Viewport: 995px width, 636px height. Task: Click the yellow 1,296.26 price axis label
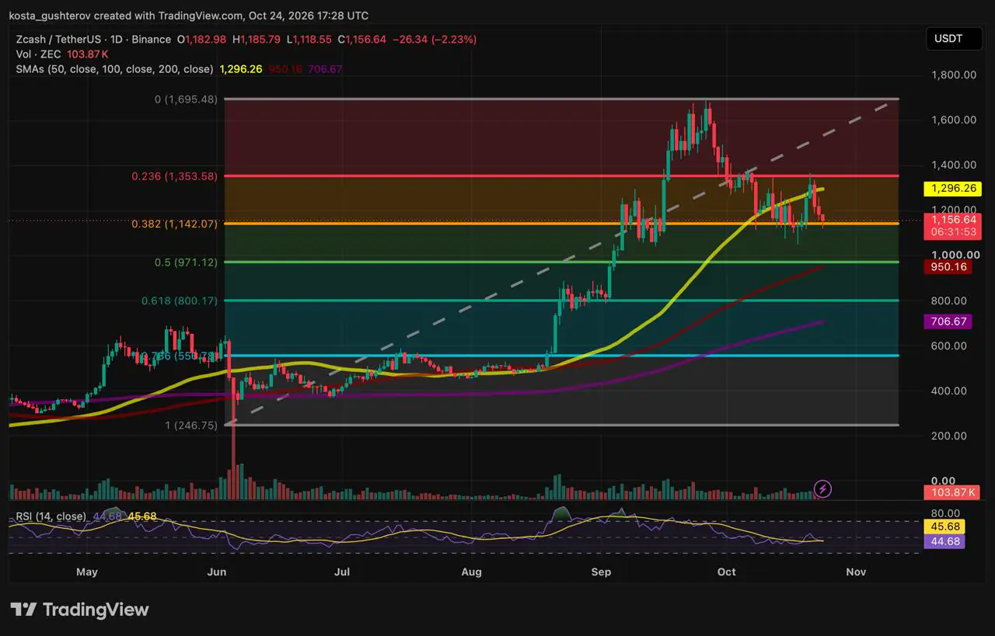click(952, 188)
